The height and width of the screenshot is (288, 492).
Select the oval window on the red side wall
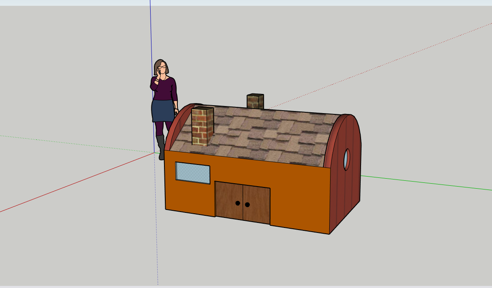[x=347, y=159]
